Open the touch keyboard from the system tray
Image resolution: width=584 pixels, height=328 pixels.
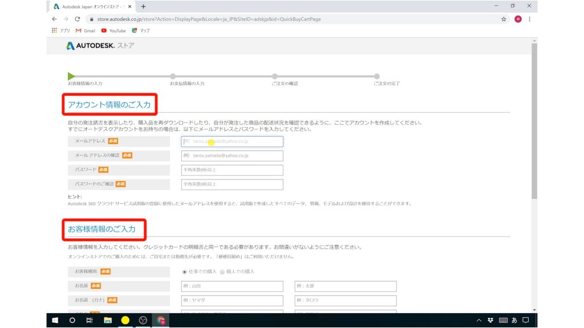503,321
